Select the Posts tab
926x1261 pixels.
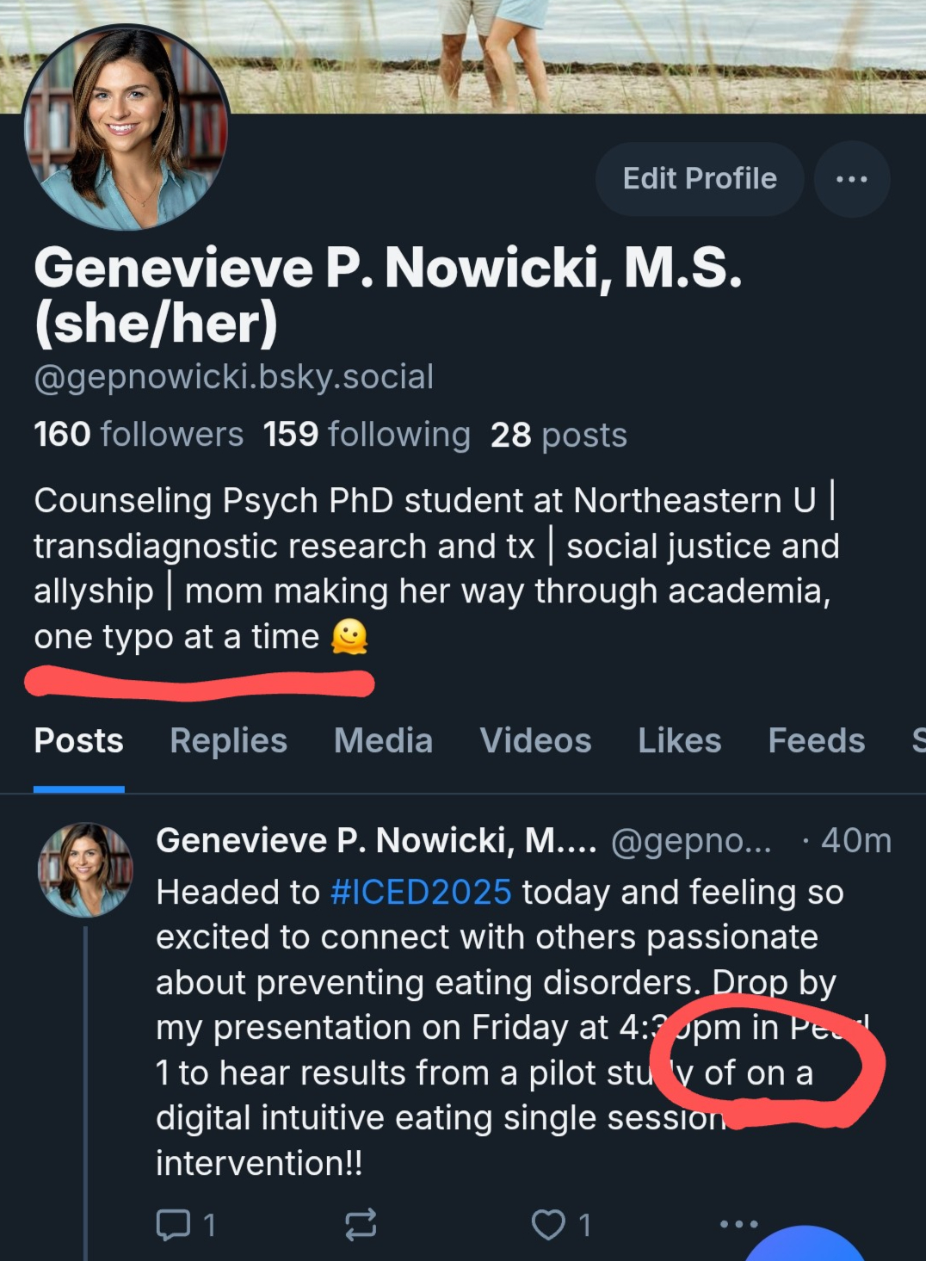(x=78, y=741)
